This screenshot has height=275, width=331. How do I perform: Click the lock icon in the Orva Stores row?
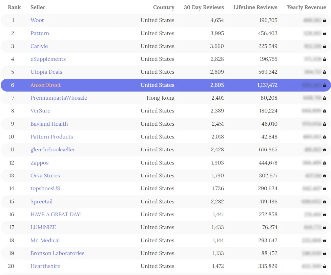325,176
